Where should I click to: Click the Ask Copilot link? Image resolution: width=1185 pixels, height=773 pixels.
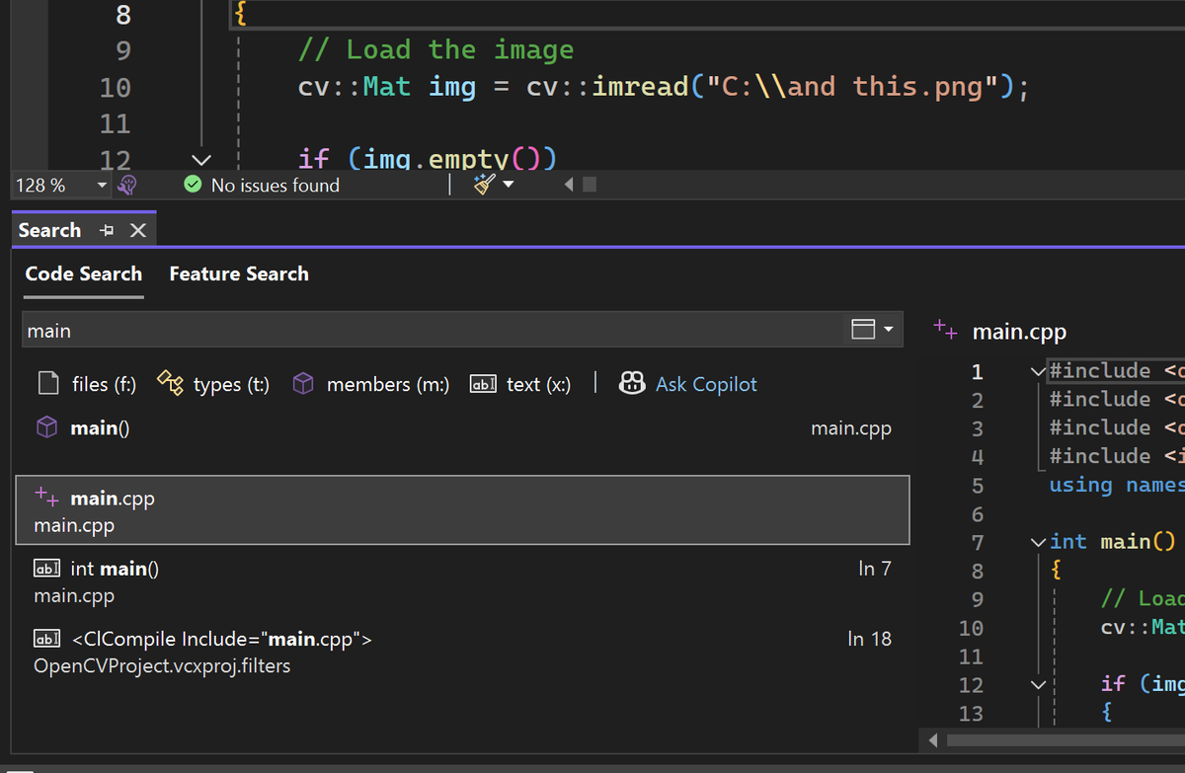pos(706,384)
